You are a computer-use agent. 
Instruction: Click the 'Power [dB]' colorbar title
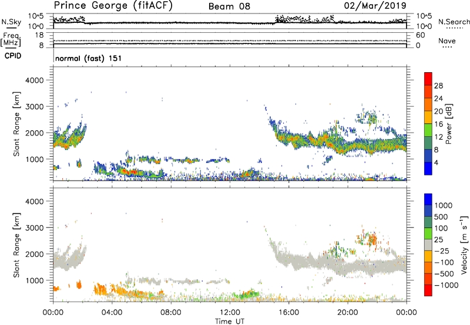click(x=448, y=124)
